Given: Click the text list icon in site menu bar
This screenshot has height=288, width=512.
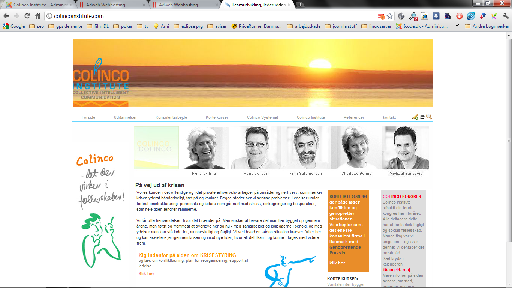Looking at the screenshot, I should [422, 117].
